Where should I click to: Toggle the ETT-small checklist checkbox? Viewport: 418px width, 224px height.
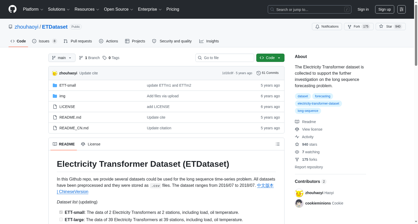[61, 212]
